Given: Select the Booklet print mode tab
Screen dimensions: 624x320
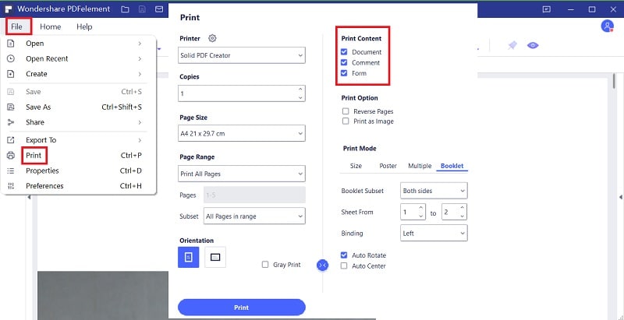Looking at the screenshot, I should tap(452, 166).
